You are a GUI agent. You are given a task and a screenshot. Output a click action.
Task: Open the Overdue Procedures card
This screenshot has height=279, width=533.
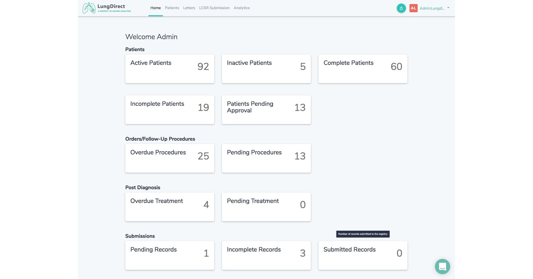click(169, 158)
